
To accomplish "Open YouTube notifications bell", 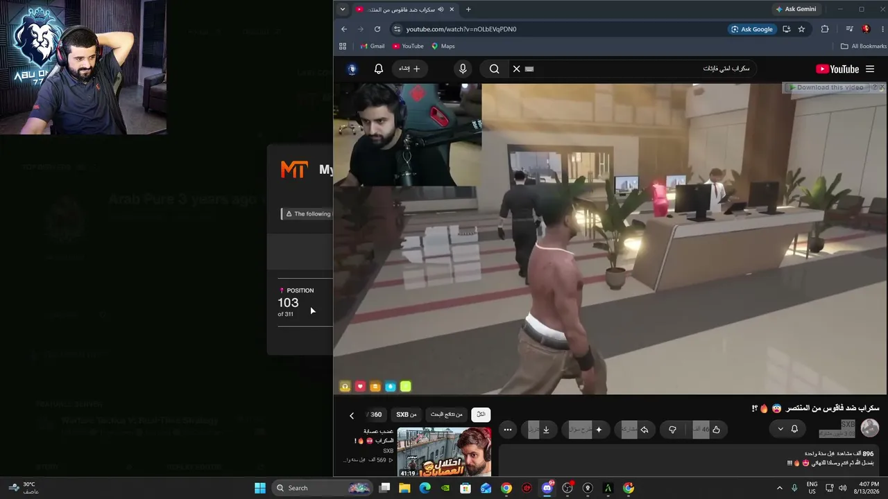I will (379, 69).
